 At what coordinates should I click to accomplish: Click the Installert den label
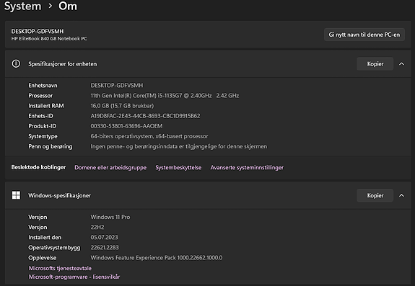[x=45, y=238]
